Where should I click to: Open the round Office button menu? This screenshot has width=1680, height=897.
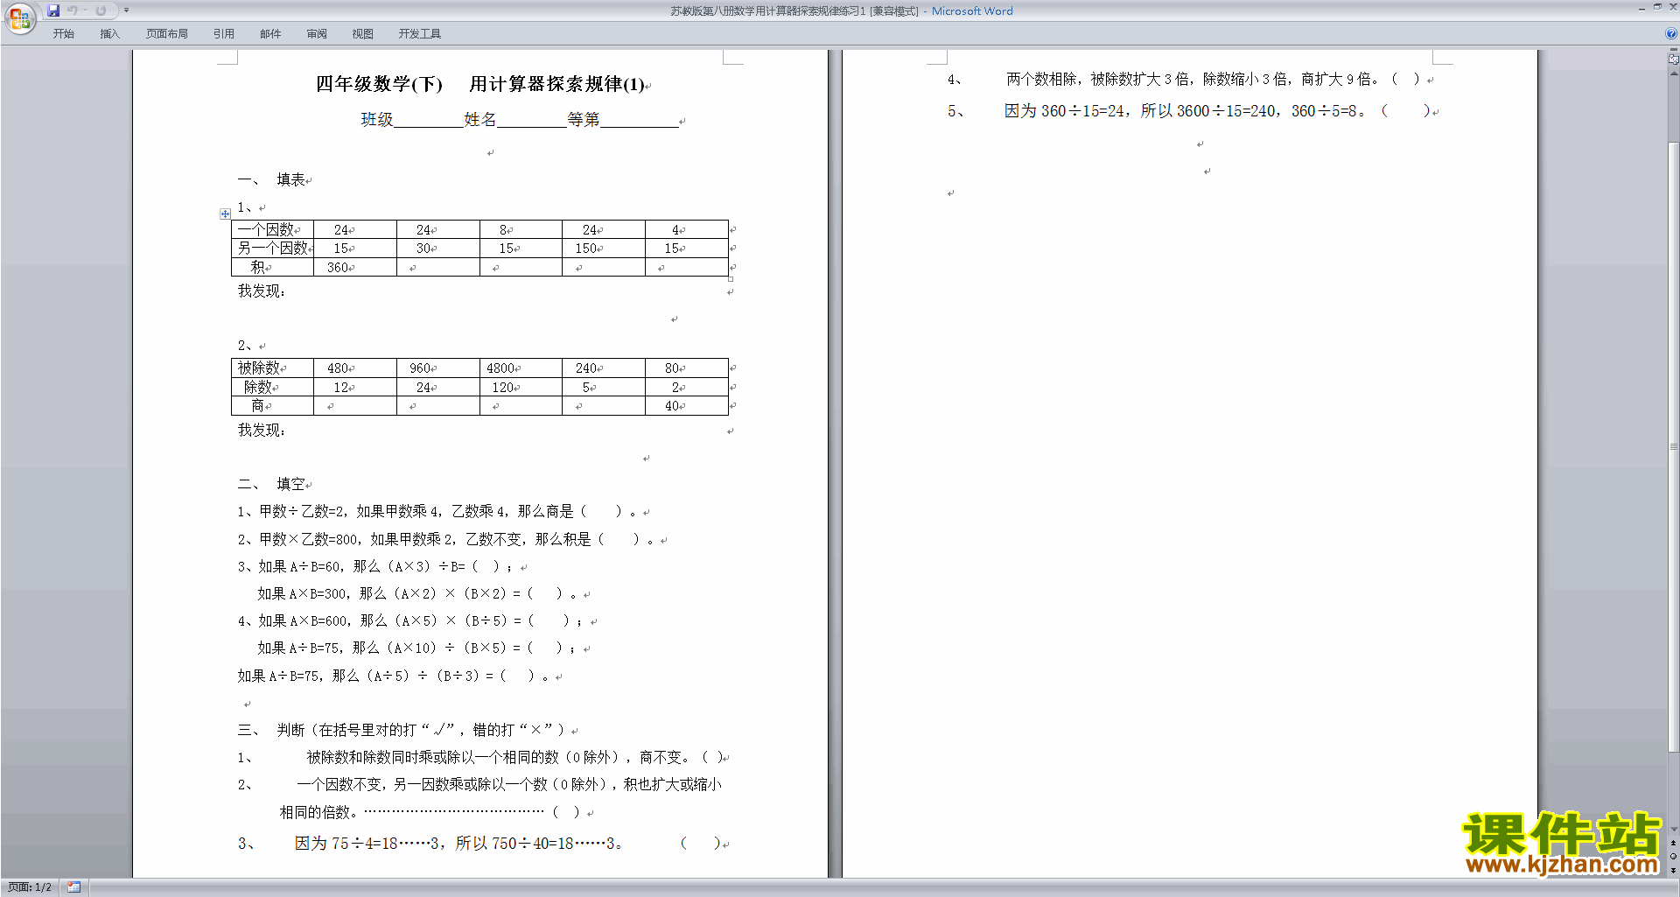(x=19, y=18)
